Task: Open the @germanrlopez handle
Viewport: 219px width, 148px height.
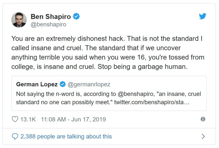Action: pyautogui.click(x=89, y=85)
